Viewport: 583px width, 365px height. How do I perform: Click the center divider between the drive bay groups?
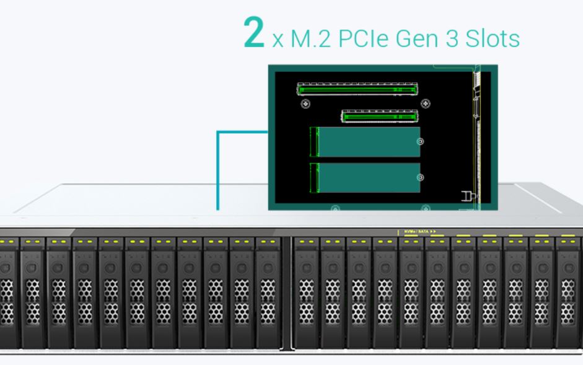pos(289,291)
